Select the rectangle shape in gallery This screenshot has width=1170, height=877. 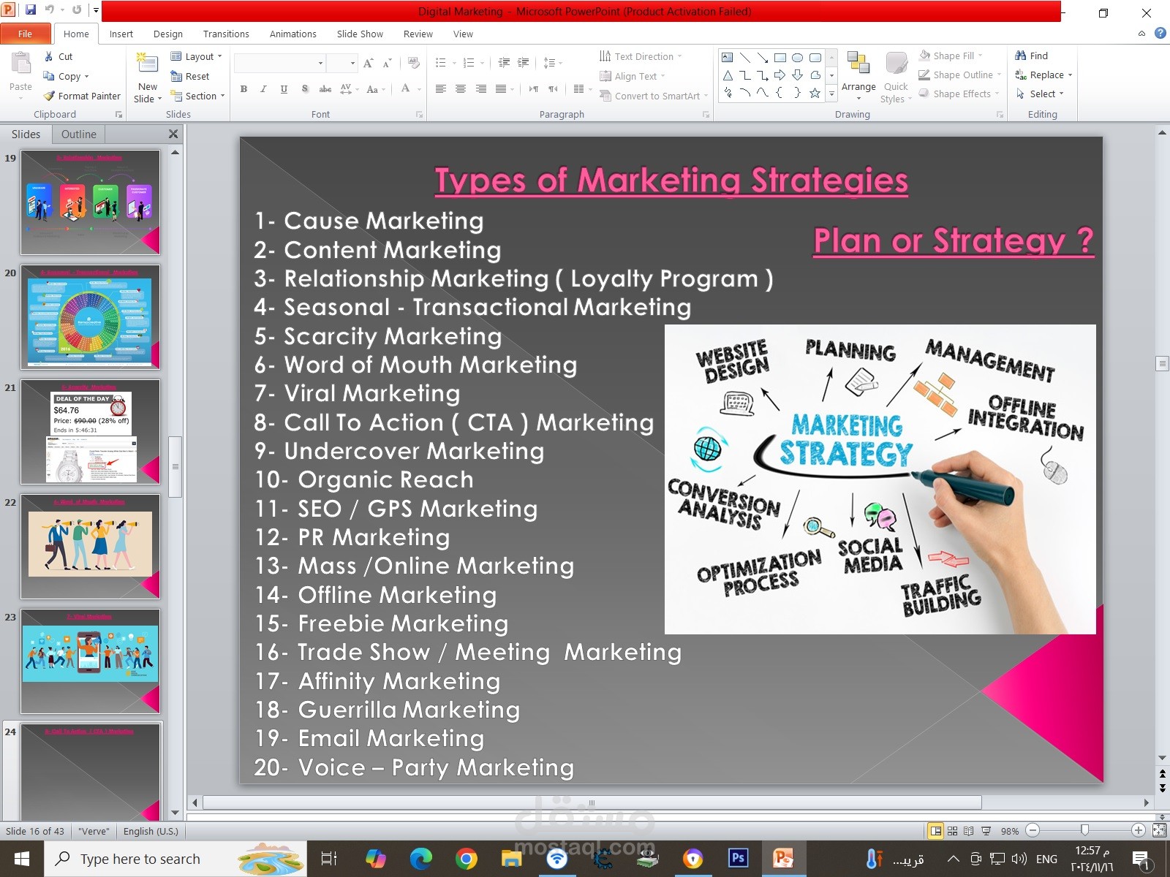[780, 58]
